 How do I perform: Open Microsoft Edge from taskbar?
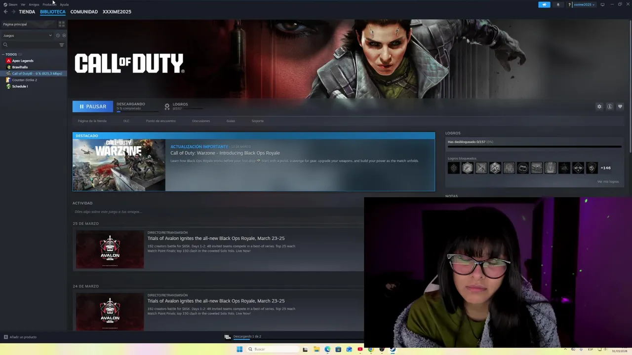[x=327, y=349]
